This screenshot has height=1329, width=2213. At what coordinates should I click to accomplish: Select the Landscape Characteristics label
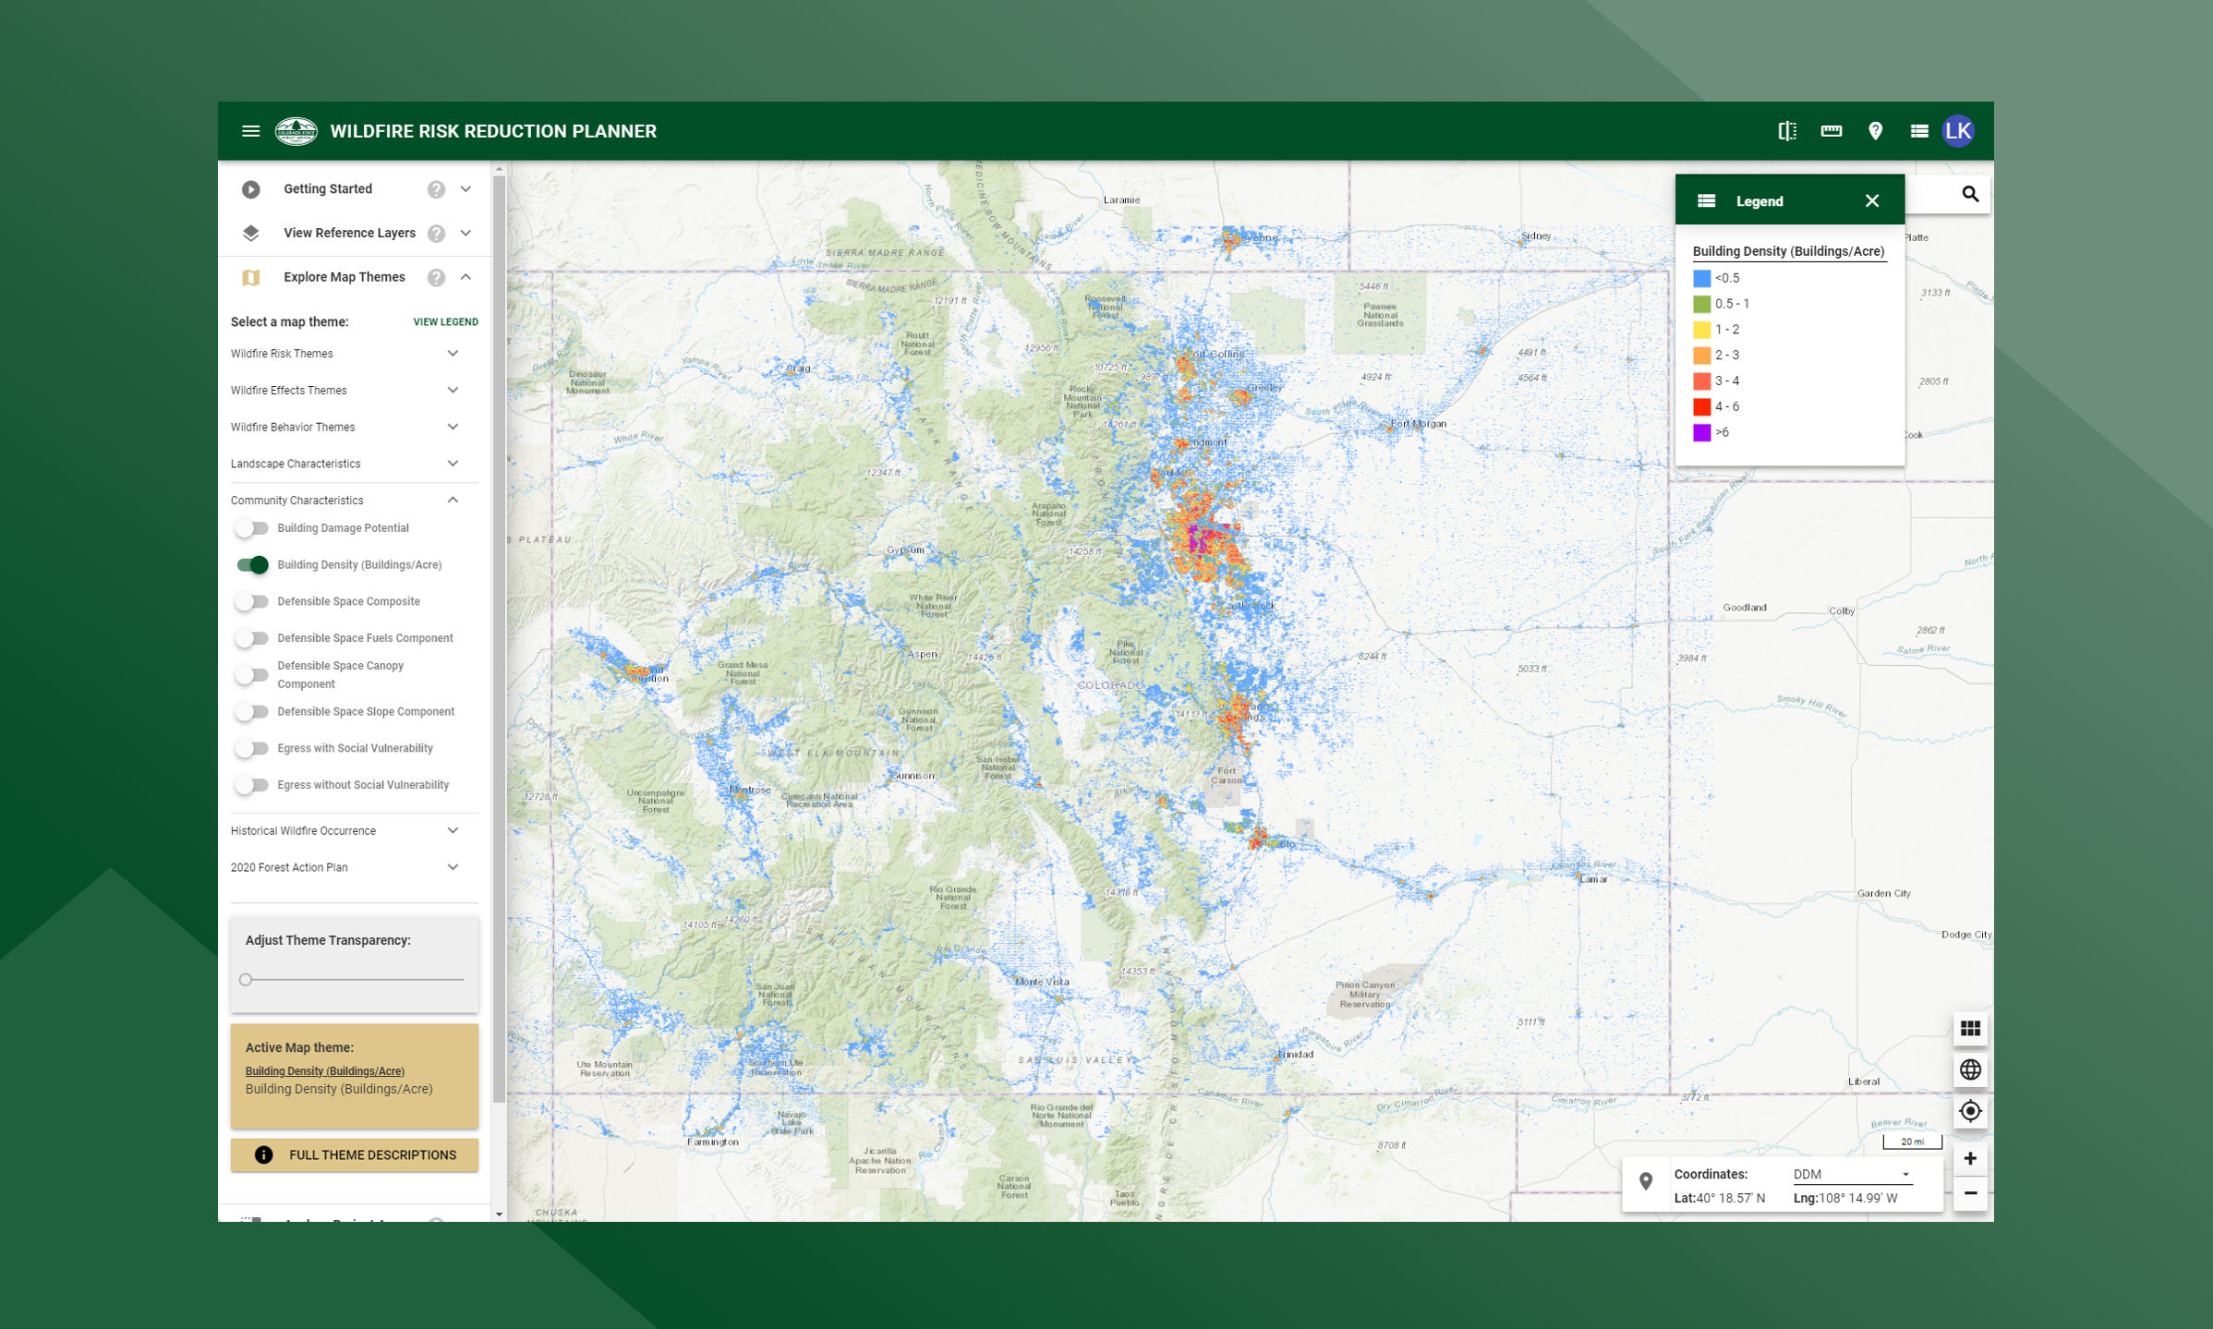[296, 464]
